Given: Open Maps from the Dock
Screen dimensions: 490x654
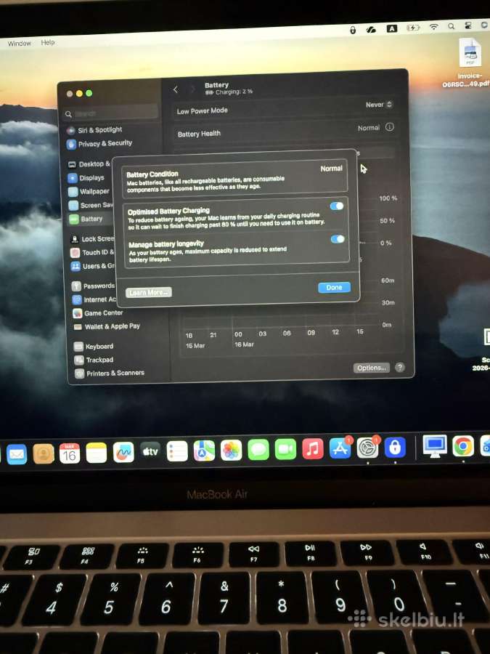Looking at the screenshot, I should tap(204, 451).
